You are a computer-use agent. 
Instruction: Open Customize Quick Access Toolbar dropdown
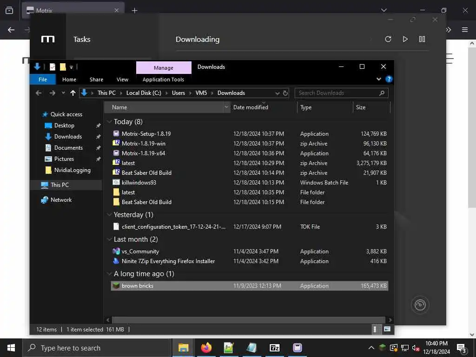(71, 67)
